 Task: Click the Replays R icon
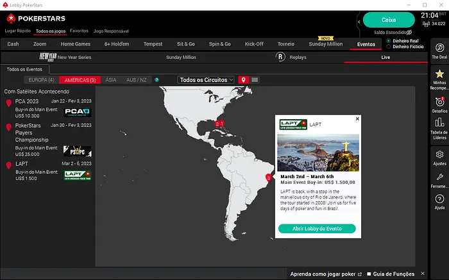[280, 57]
